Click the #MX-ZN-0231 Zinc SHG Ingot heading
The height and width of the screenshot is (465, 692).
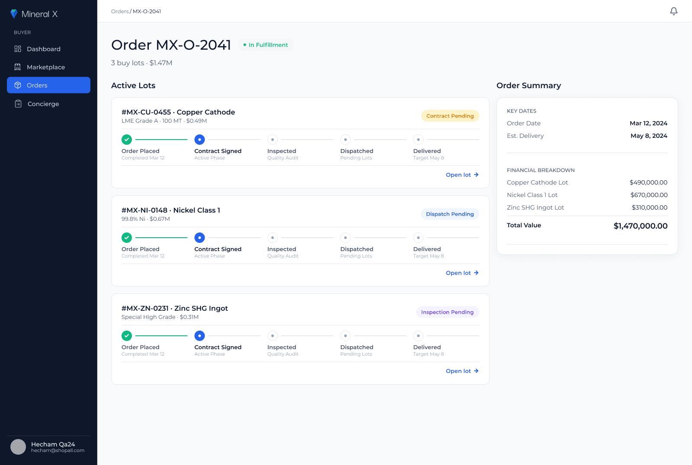click(175, 308)
